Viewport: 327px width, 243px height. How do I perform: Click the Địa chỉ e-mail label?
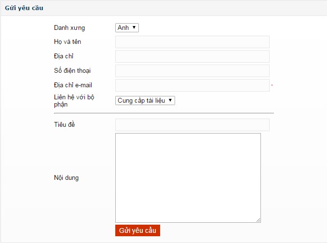coord(73,85)
